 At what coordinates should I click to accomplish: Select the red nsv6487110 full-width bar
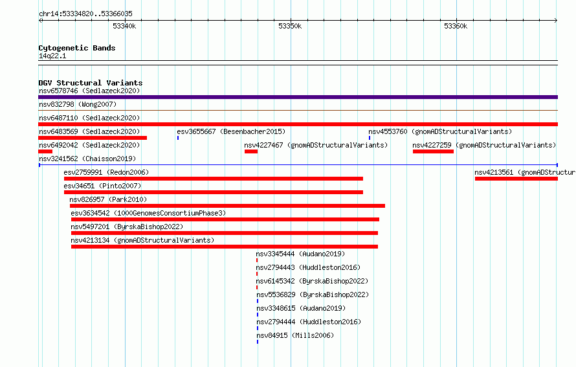click(x=298, y=124)
